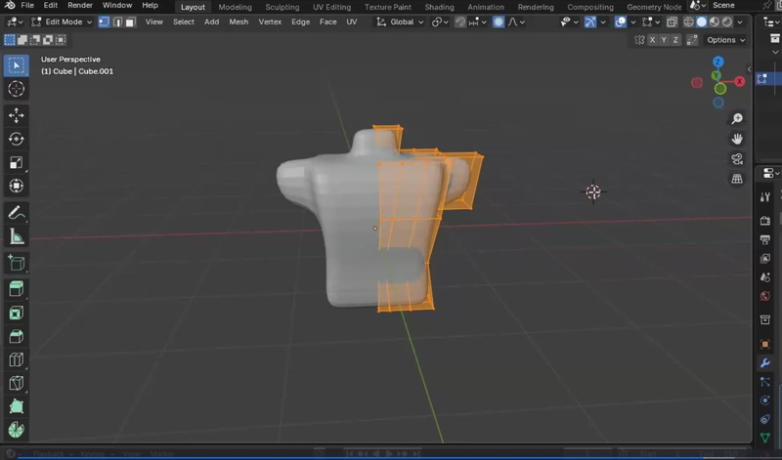Viewport: 782px width, 460px height.
Task: Click the zoom magnifier viewport icon
Action: pos(737,119)
